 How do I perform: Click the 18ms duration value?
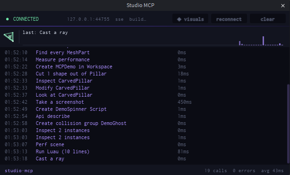(183, 74)
